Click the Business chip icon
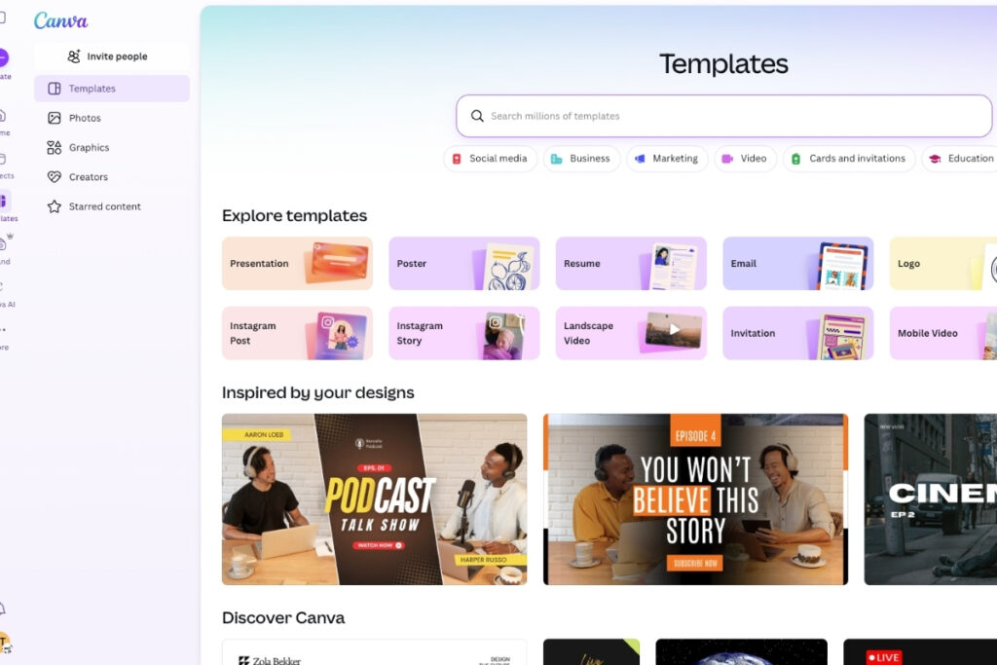The image size is (997, 665). (x=556, y=159)
